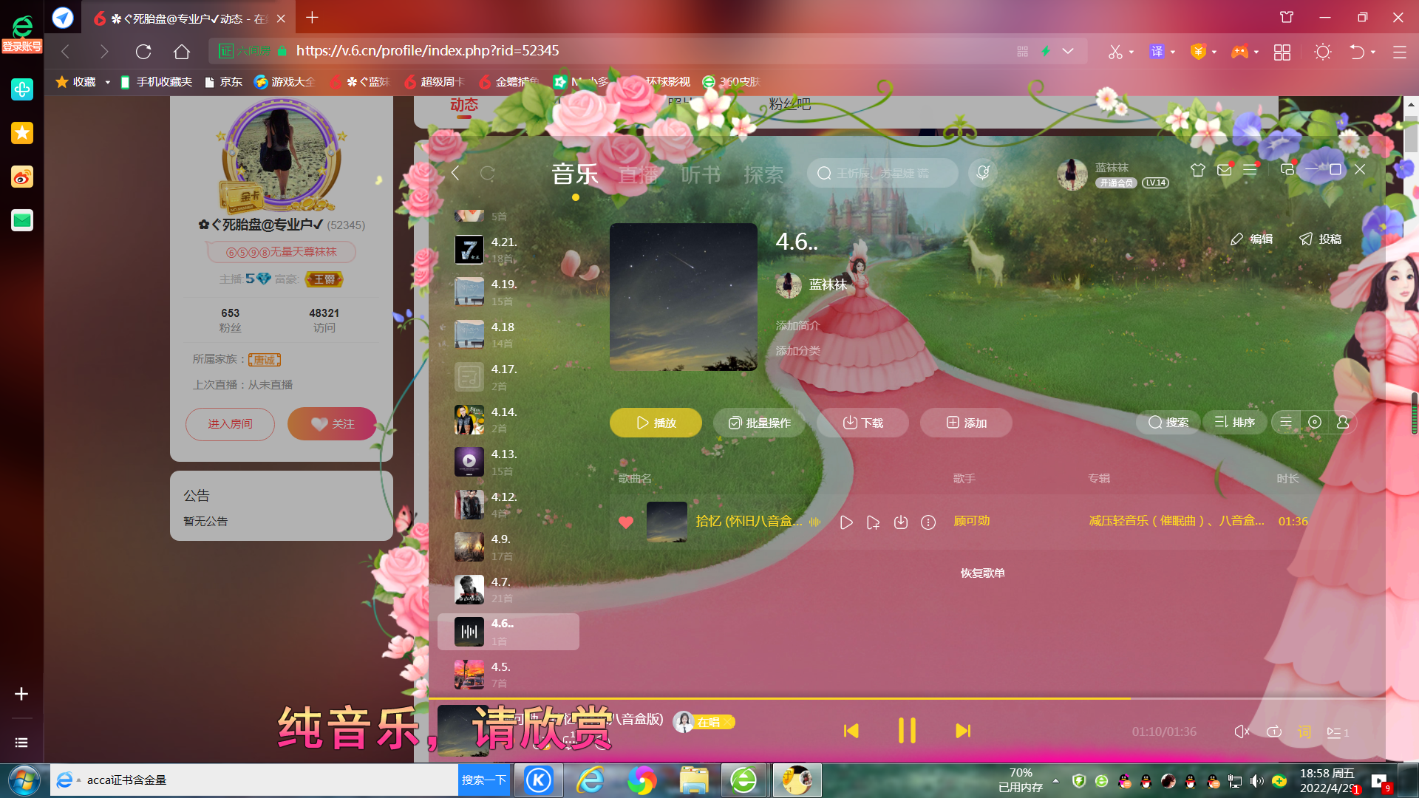Switch to the 直播 tab

tap(639, 174)
